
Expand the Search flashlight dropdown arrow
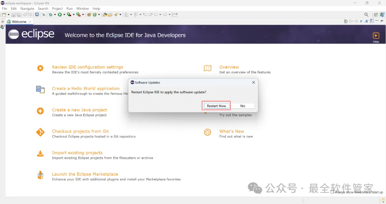pyautogui.click(x=120, y=15)
